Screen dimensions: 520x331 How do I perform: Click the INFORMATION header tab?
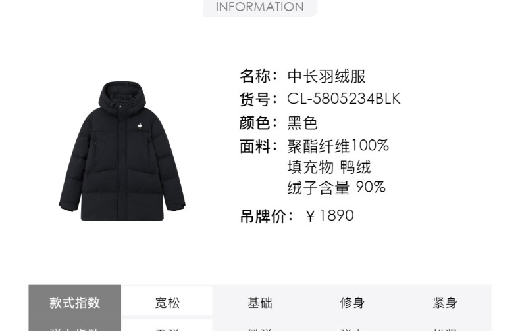pos(261,7)
